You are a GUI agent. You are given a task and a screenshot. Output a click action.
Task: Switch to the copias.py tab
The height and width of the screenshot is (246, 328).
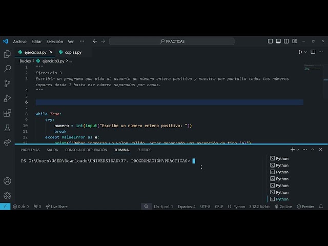[x=73, y=52]
